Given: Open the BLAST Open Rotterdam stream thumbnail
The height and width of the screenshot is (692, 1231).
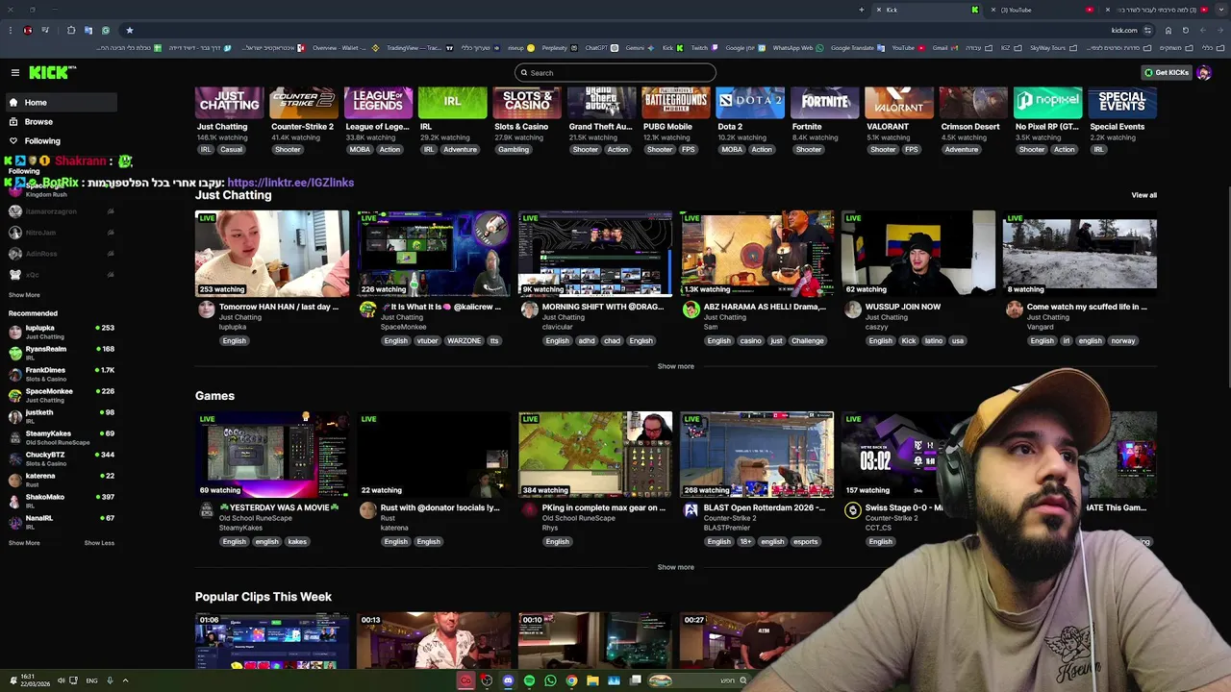Looking at the screenshot, I should point(757,455).
